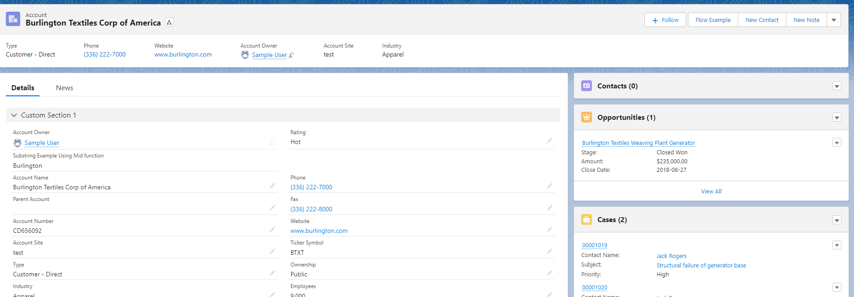Click the Close Date value 2018-08-27

tap(671, 170)
